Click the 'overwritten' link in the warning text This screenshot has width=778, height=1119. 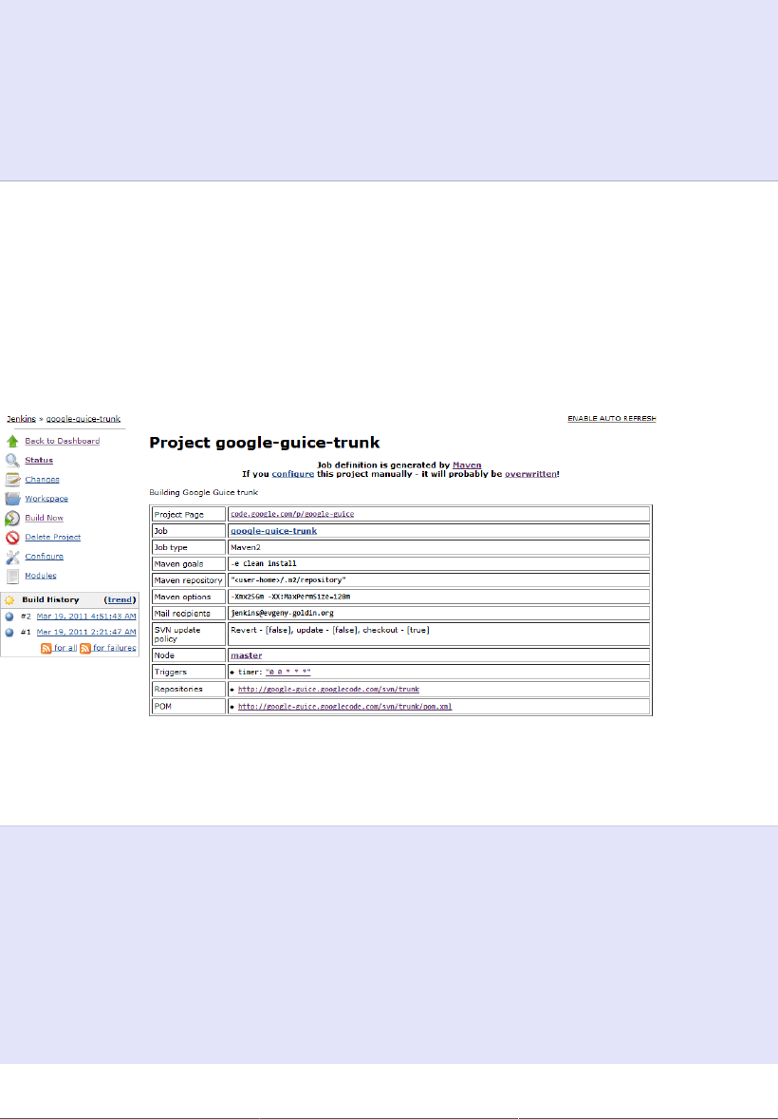tap(530, 474)
